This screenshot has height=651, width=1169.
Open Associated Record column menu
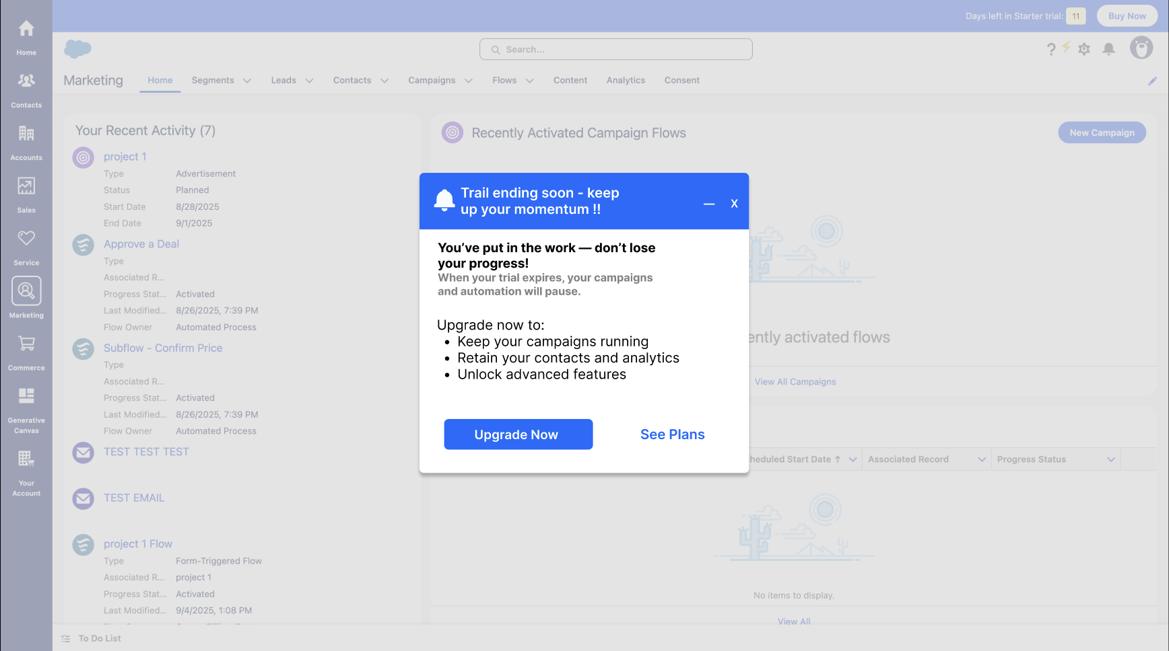[982, 459]
